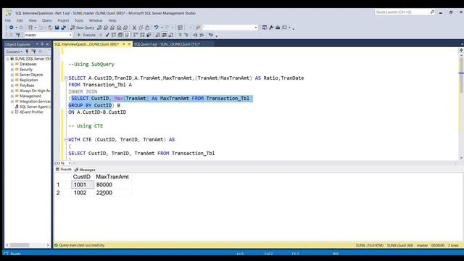Screen dimensions: 464x261
Task: Toggle IntelliSense Enabled button
Action: pos(127,35)
